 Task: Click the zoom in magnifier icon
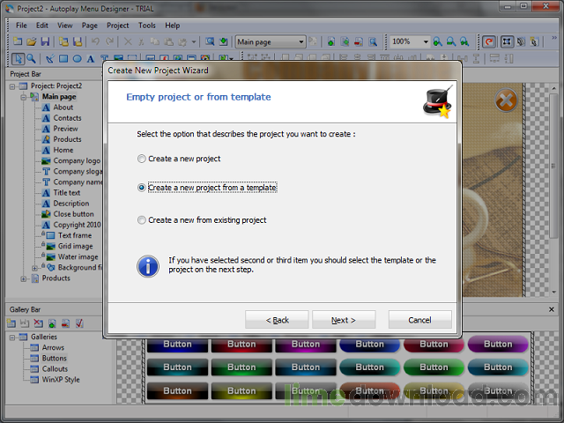pos(438,41)
